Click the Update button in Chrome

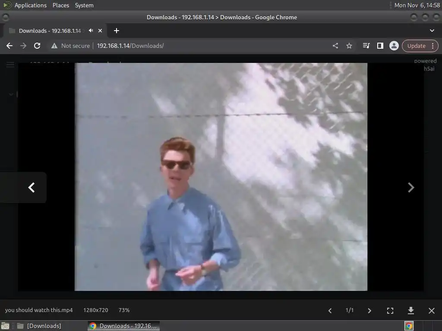416,46
